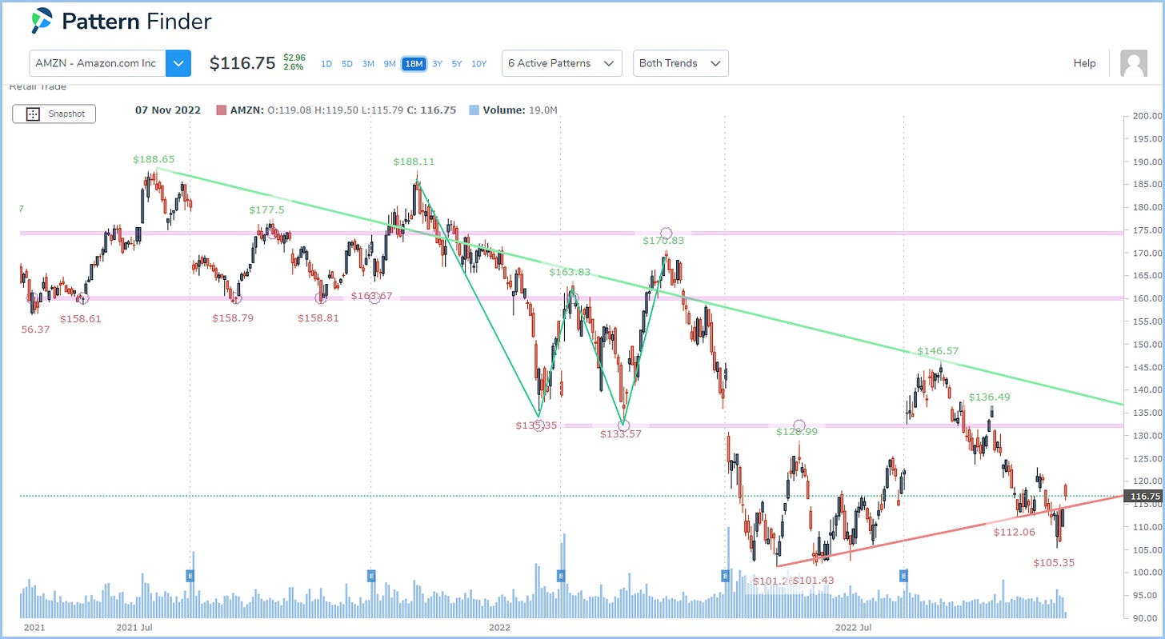
Task: Click the $158.79 low label
Action: click(233, 318)
